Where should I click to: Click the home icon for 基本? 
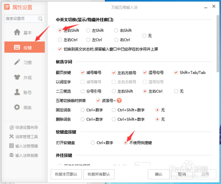(x=17, y=32)
